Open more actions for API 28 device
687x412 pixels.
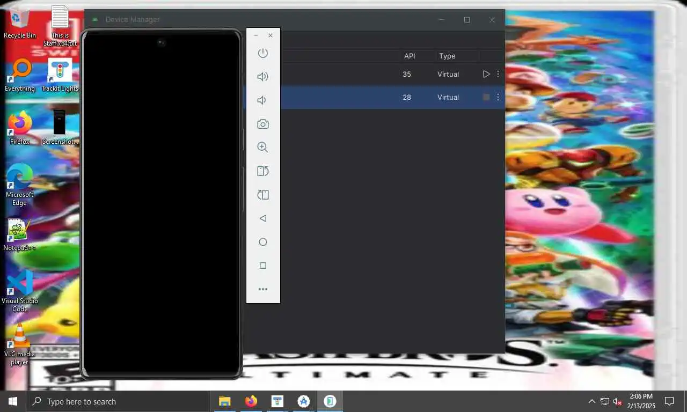498,97
